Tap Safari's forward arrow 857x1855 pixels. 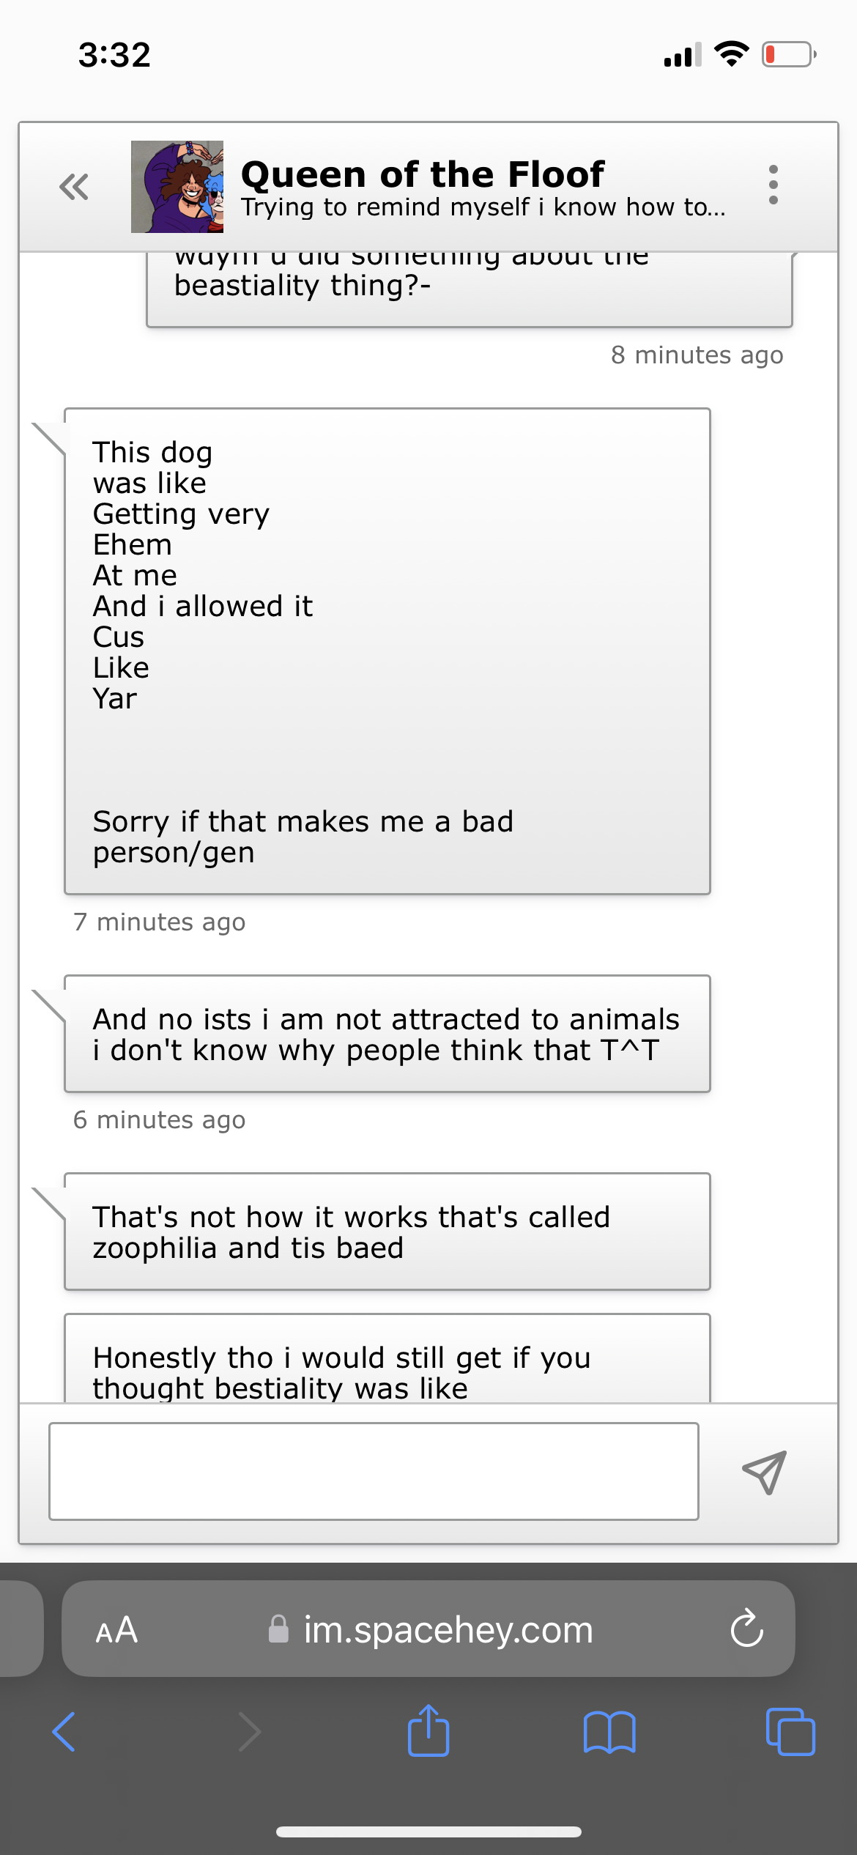click(x=249, y=1732)
